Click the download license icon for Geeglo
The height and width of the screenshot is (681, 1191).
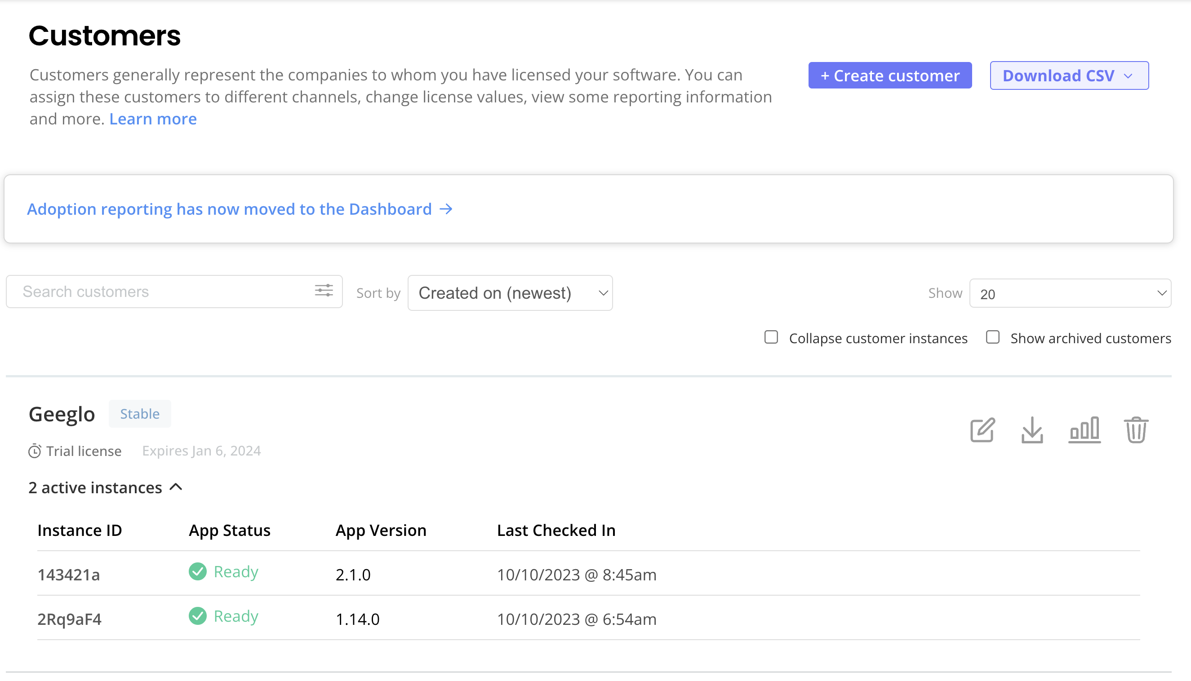click(x=1032, y=430)
